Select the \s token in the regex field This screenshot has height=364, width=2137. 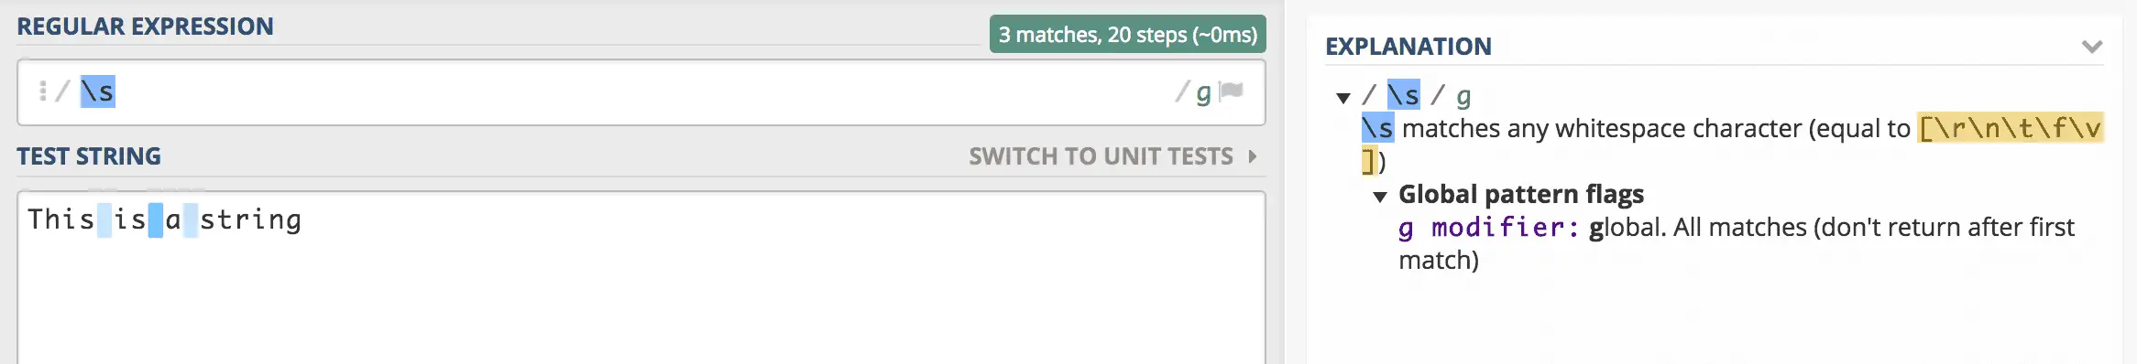[x=98, y=91]
